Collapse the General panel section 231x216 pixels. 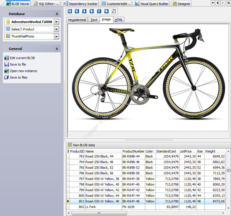coord(57,49)
